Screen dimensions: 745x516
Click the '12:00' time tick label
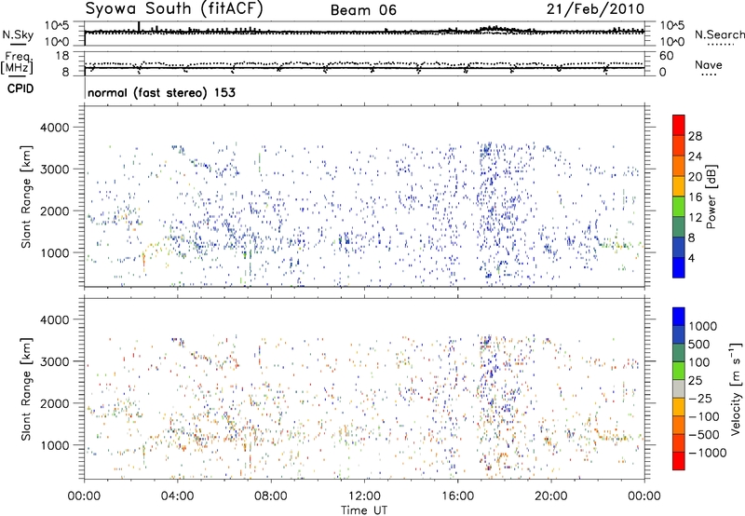coord(364,496)
